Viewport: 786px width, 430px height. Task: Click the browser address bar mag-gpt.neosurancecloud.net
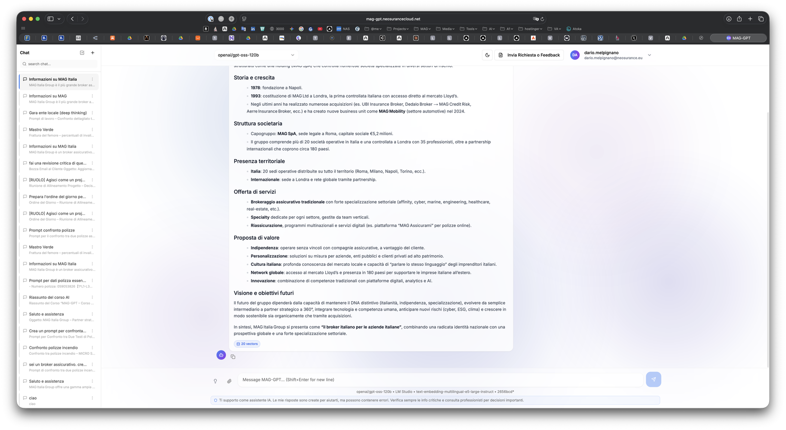tap(393, 19)
